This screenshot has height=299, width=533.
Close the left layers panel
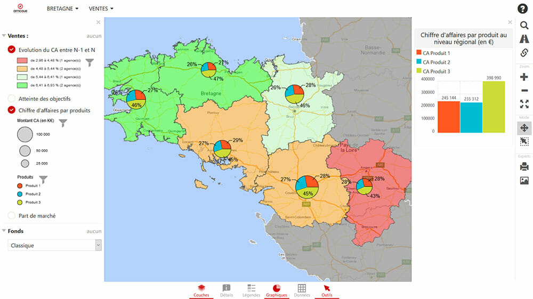point(98,22)
